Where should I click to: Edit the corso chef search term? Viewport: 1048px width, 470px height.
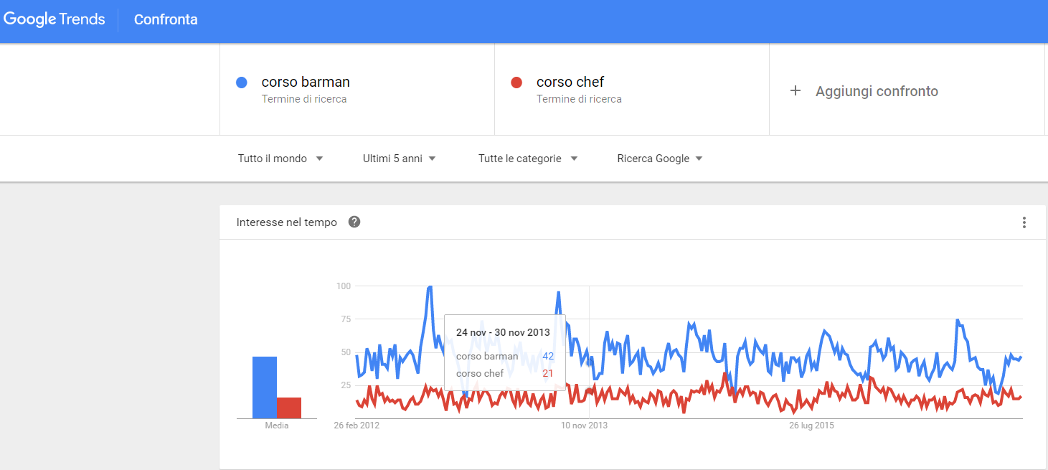570,83
